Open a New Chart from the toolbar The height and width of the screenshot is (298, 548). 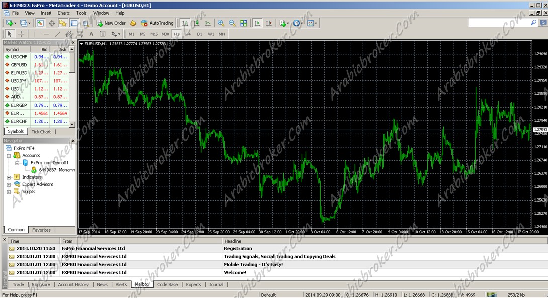10,23
